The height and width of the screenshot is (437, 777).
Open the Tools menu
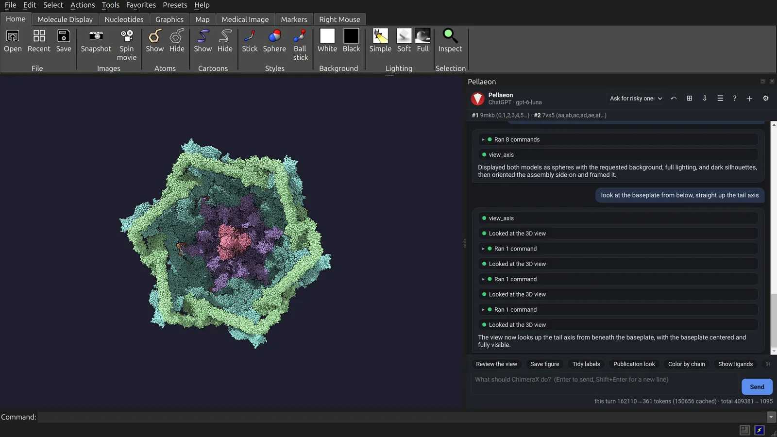coord(111,5)
